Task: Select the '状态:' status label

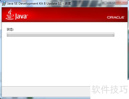Action: [x=10, y=29]
